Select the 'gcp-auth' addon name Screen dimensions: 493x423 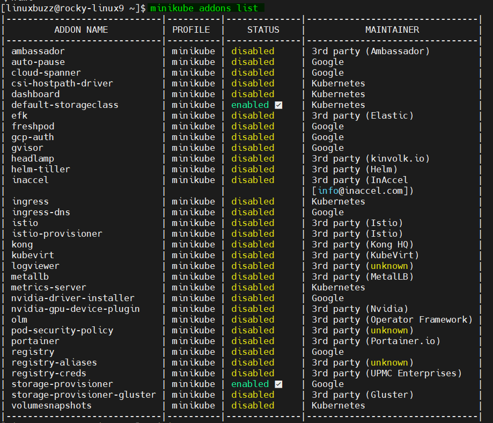click(33, 137)
